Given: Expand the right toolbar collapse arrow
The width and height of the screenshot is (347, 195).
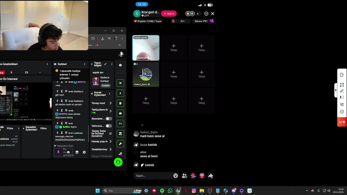Looking at the screenshot, I should [336, 90].
